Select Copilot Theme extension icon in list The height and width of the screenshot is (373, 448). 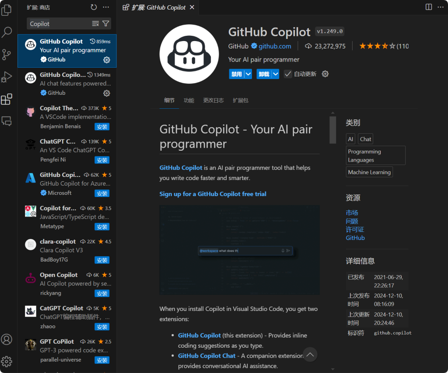[x=31, y=111]
